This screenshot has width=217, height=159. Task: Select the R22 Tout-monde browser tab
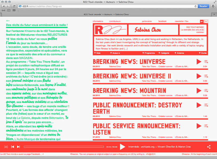[x=106, y=14]
